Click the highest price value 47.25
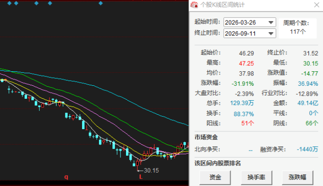The image size is (323, 186). (x=246, y=63)
